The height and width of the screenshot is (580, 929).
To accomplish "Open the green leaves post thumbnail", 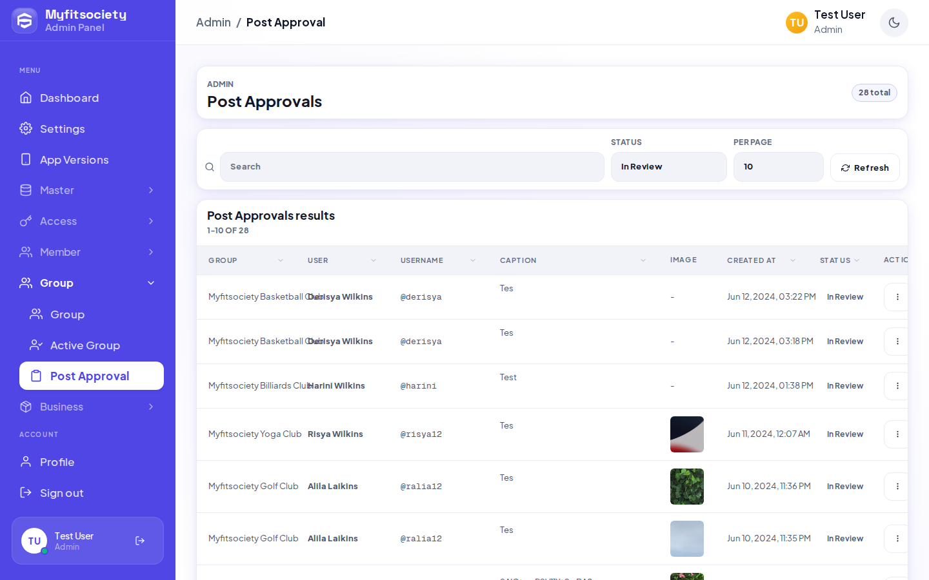I will click(x=687, y=487).
